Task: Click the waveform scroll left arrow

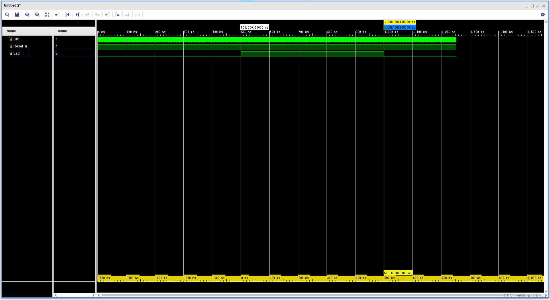Action: [x=99, y=295]
